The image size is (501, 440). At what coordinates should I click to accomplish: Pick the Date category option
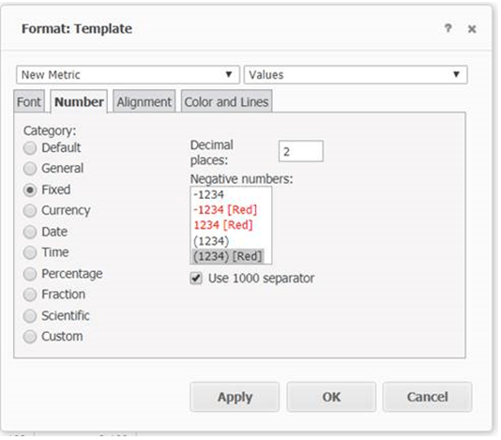point(30,232)
